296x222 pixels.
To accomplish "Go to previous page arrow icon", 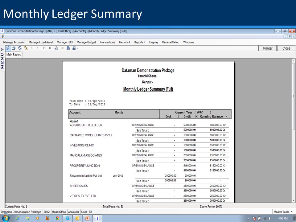I will [38, 48].
